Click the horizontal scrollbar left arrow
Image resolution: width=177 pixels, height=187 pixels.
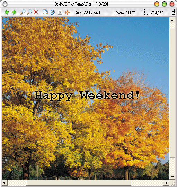point(5,182)
